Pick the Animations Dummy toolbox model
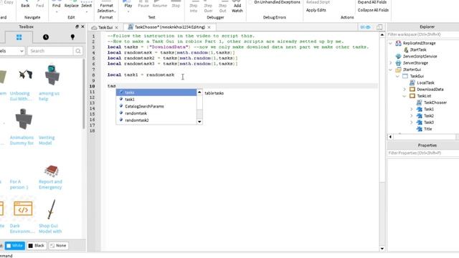 (22, 128)
